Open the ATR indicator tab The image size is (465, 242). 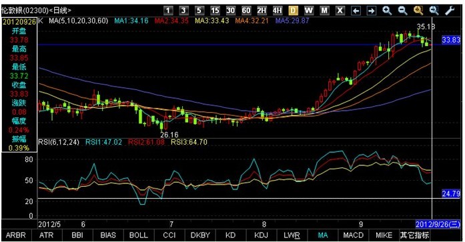47,235
